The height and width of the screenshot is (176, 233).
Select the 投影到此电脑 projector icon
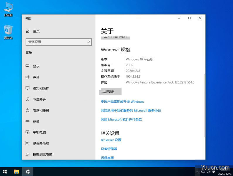27,154
